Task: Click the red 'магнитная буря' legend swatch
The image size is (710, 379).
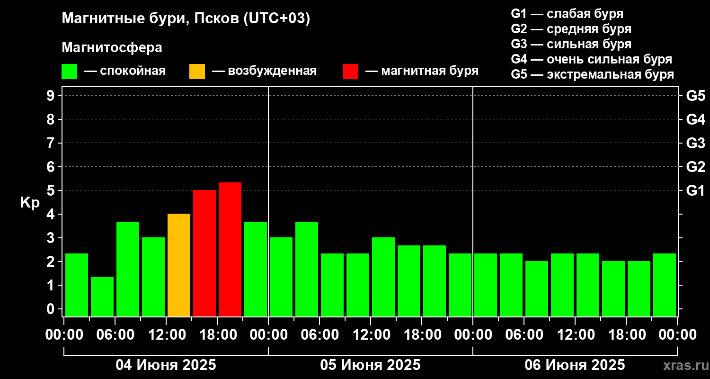Action: (351, 72)
